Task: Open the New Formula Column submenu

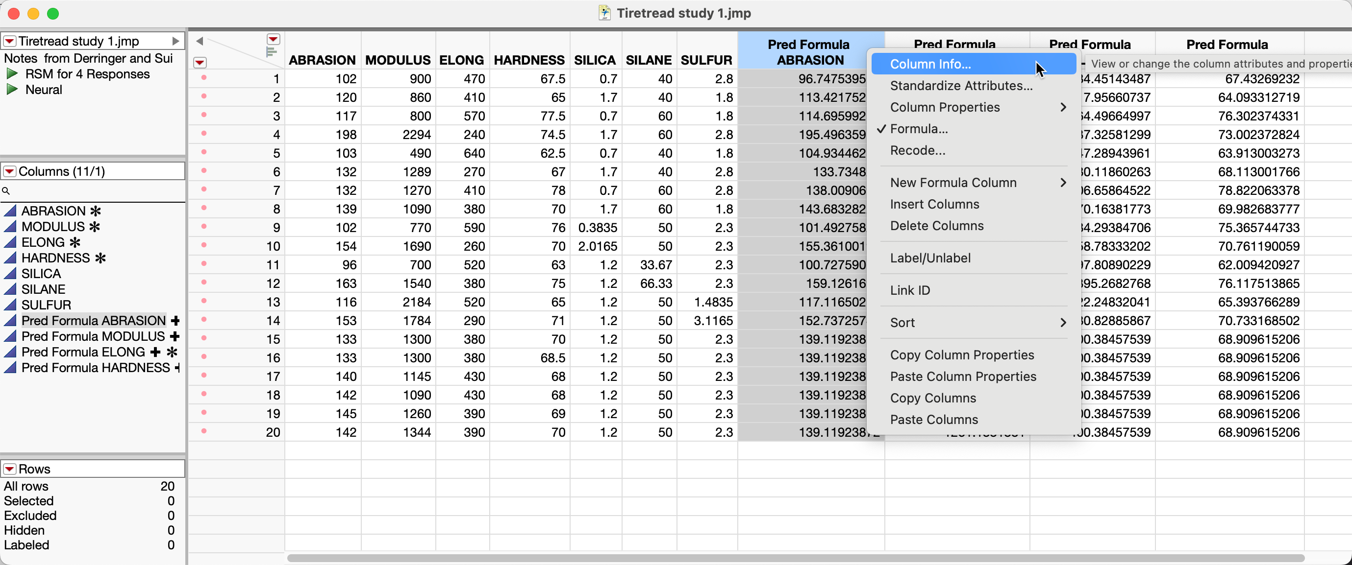Action: tap(973, 183)
